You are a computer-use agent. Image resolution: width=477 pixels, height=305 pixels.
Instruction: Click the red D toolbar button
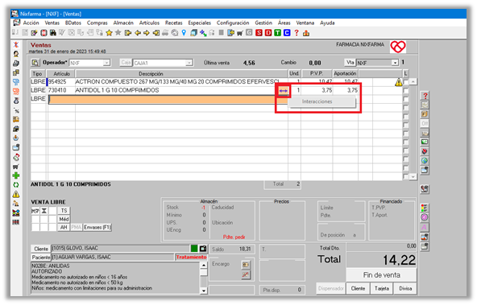pyautogui.click(x=268, y=33)
